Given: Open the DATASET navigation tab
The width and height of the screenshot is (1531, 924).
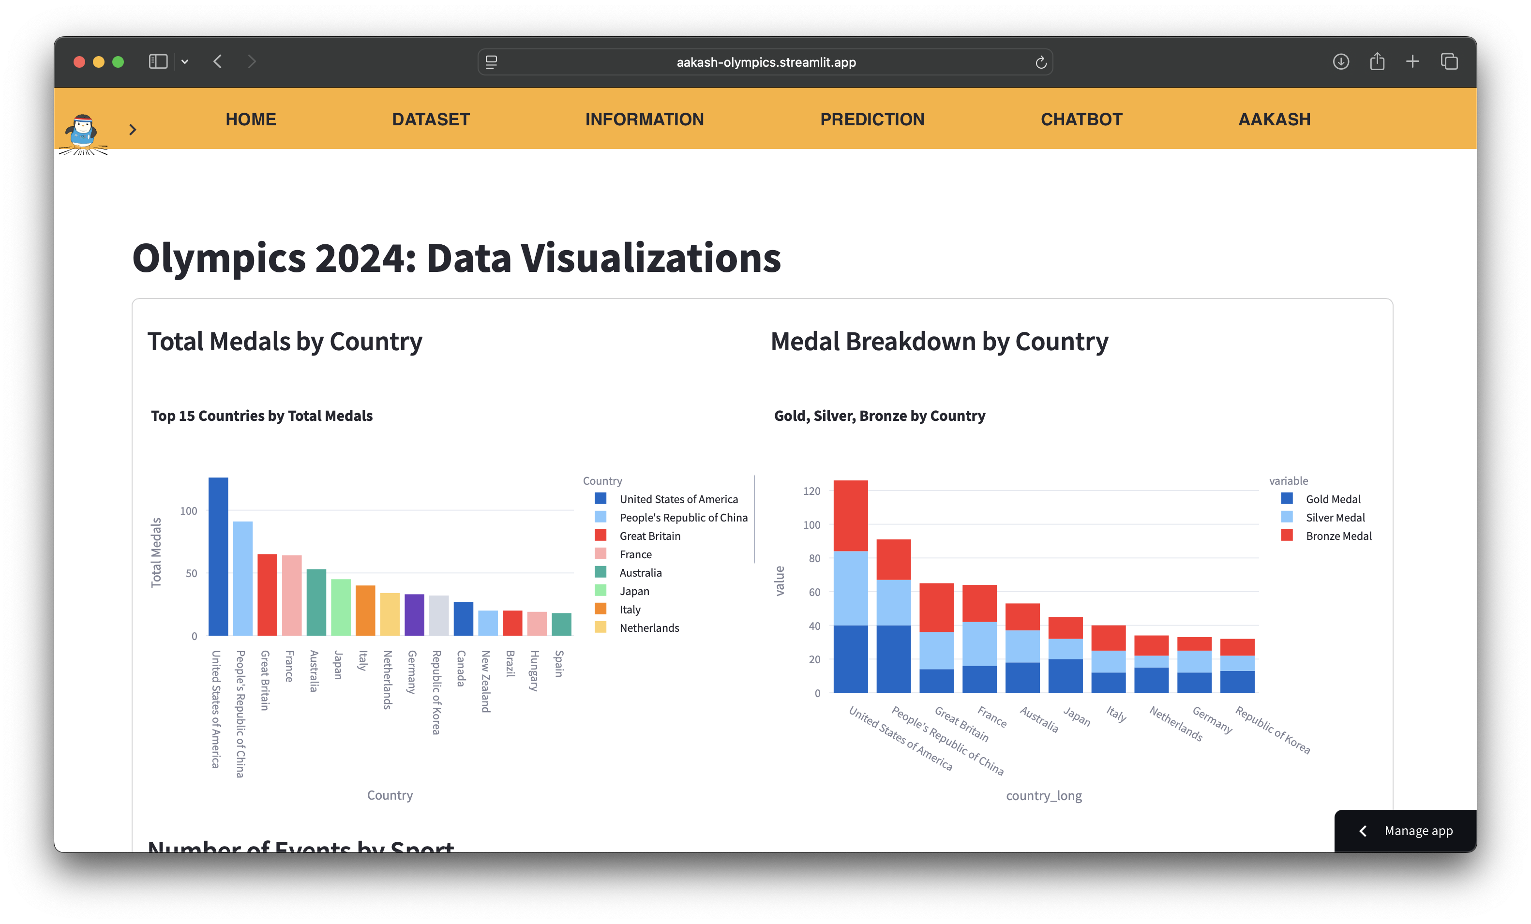Looking at the screenshot, I should [x=431, y=119].
